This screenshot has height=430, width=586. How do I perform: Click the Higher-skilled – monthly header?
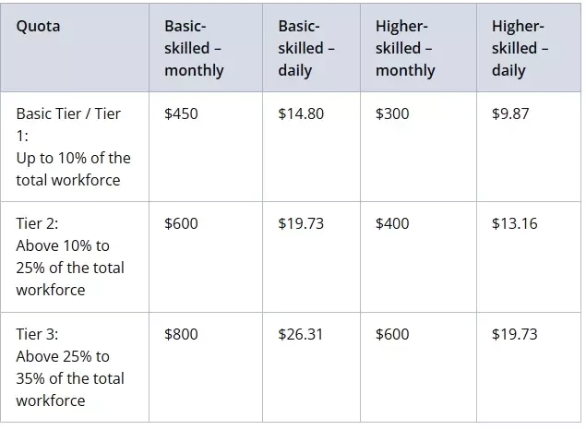click(419, 47)
